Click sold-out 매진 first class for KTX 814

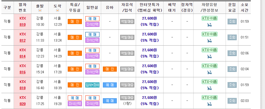point(75,53)
